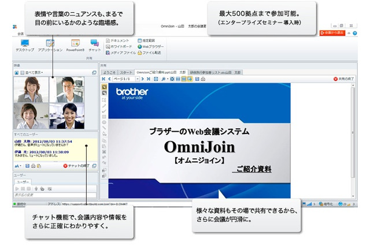
Task: Select the bottom-left participant video feed
Action: click(x=31, y=116)
